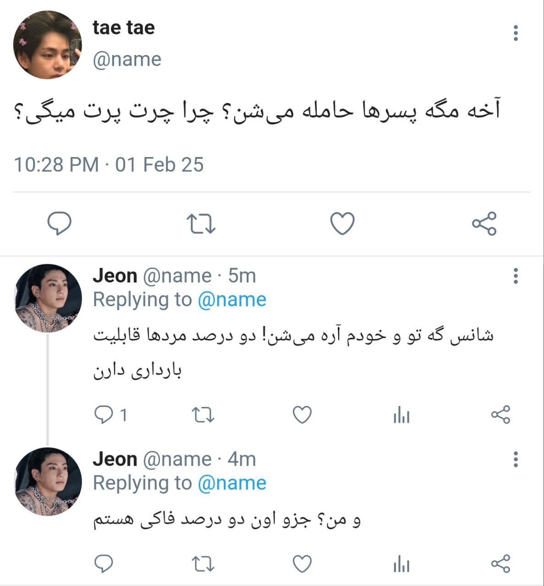
Task: Retweet Jeon's 5m reply
Action: pyautogui.click(x=202, y=415)
